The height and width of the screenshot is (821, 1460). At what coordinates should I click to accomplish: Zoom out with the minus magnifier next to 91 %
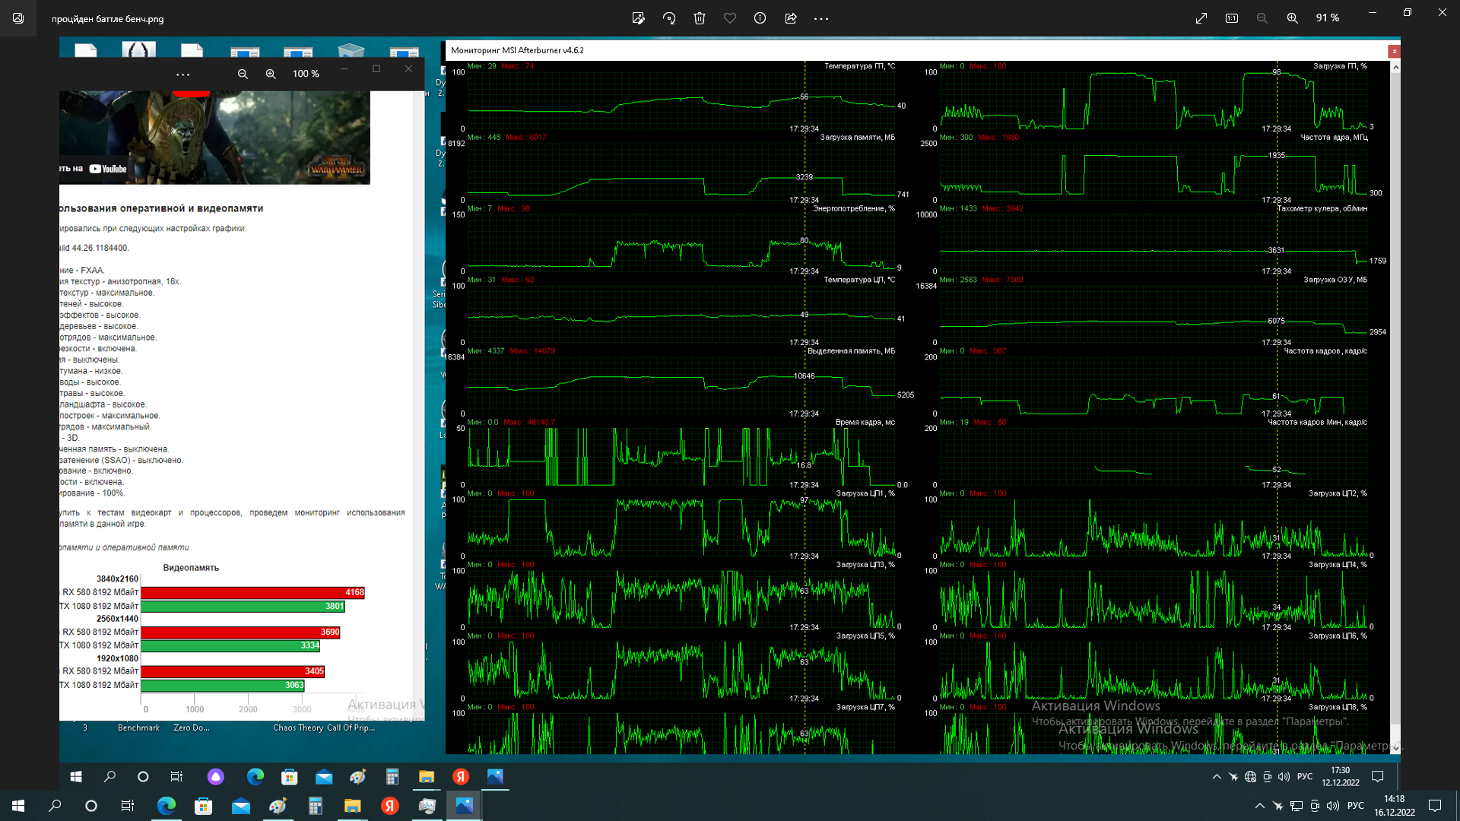click(x=1262, y=18)
